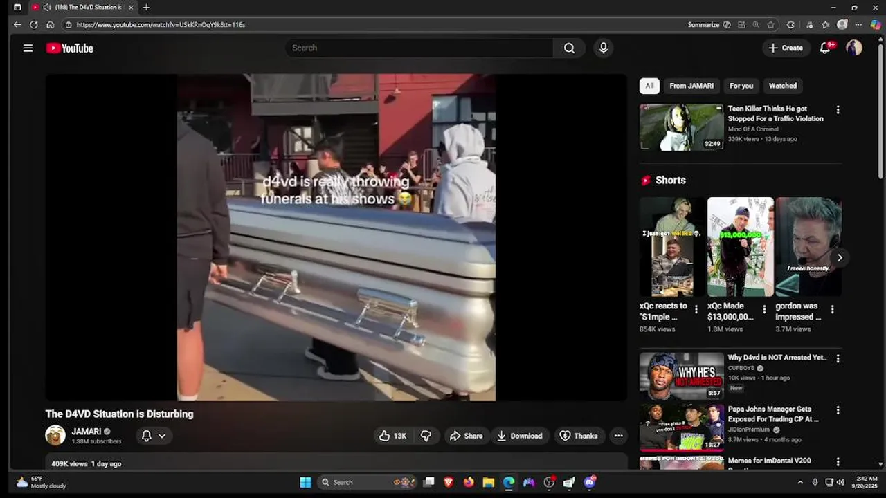Click zoom magnifier in address bar
The width and height of the screenshot is (886, 498).
(x=756, y=24)
